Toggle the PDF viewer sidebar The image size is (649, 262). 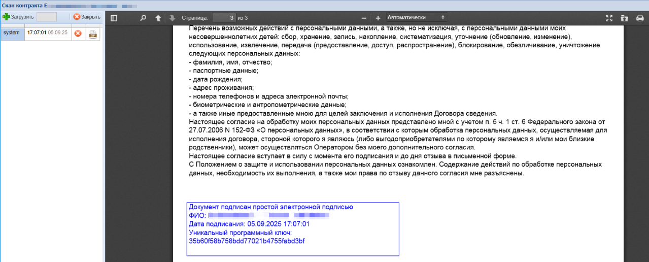(114, 18)
